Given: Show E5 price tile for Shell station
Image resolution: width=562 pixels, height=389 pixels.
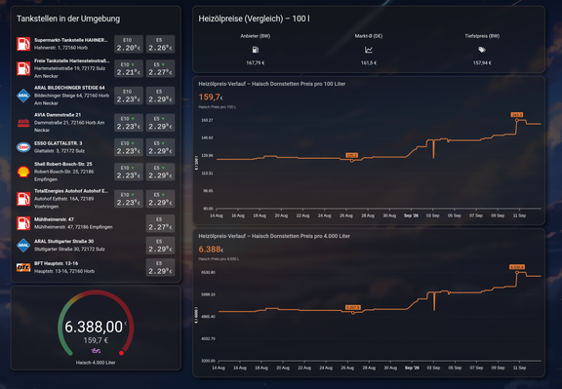Looking at the screenshot, I should click(x=160, y=172).
